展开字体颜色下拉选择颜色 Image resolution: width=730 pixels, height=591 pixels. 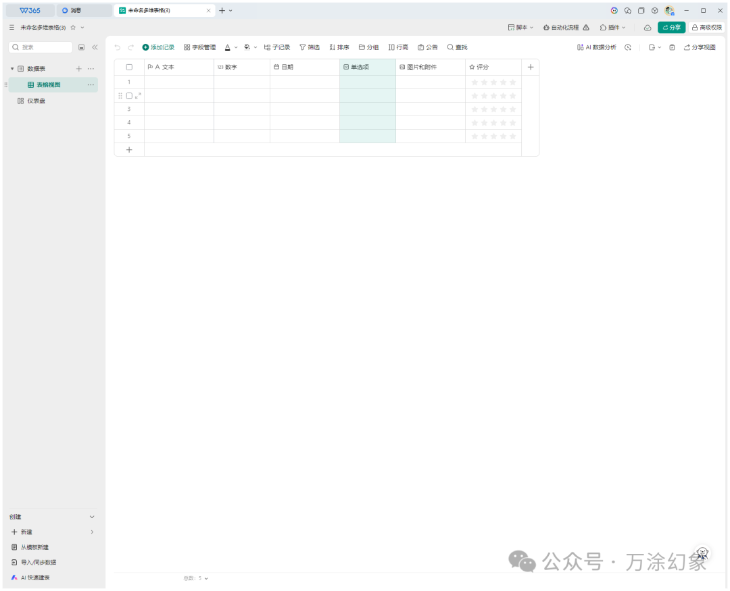tap(236, 47)
